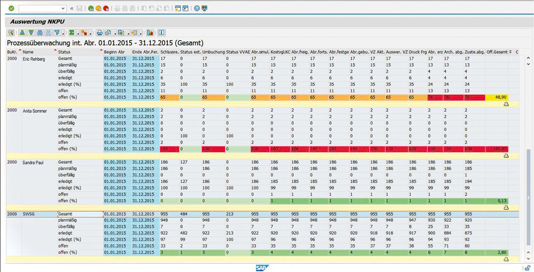Click the green Enter checkmark icon

click(x=11, y=9)
